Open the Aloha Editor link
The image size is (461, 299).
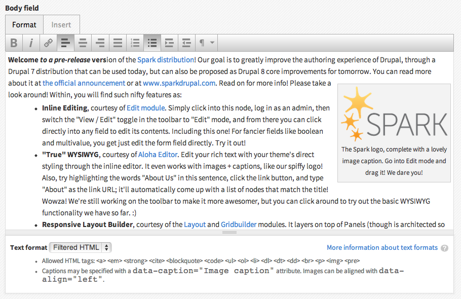pos(158,155)
